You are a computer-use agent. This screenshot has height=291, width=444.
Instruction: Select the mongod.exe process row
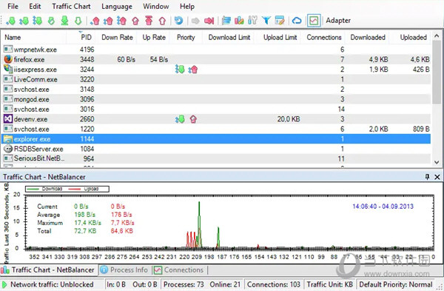216,99
